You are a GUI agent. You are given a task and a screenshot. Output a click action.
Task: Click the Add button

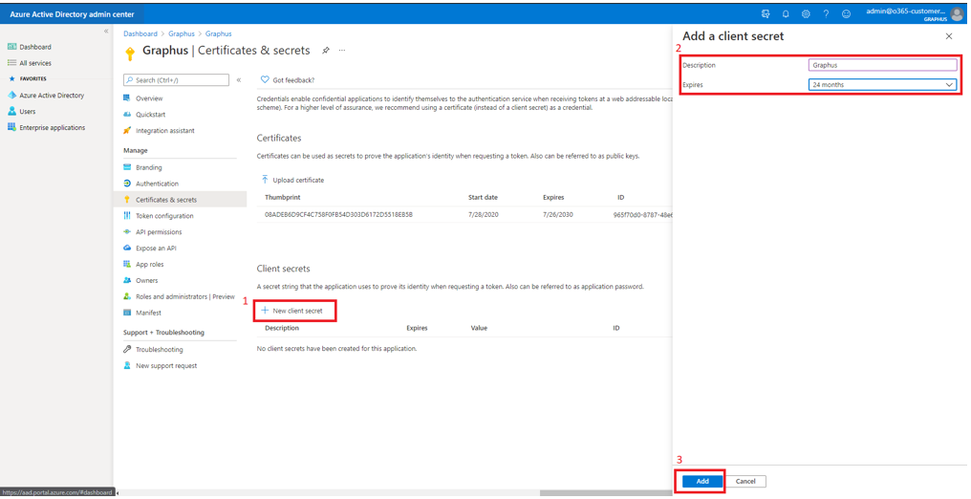tap(702, 482)
